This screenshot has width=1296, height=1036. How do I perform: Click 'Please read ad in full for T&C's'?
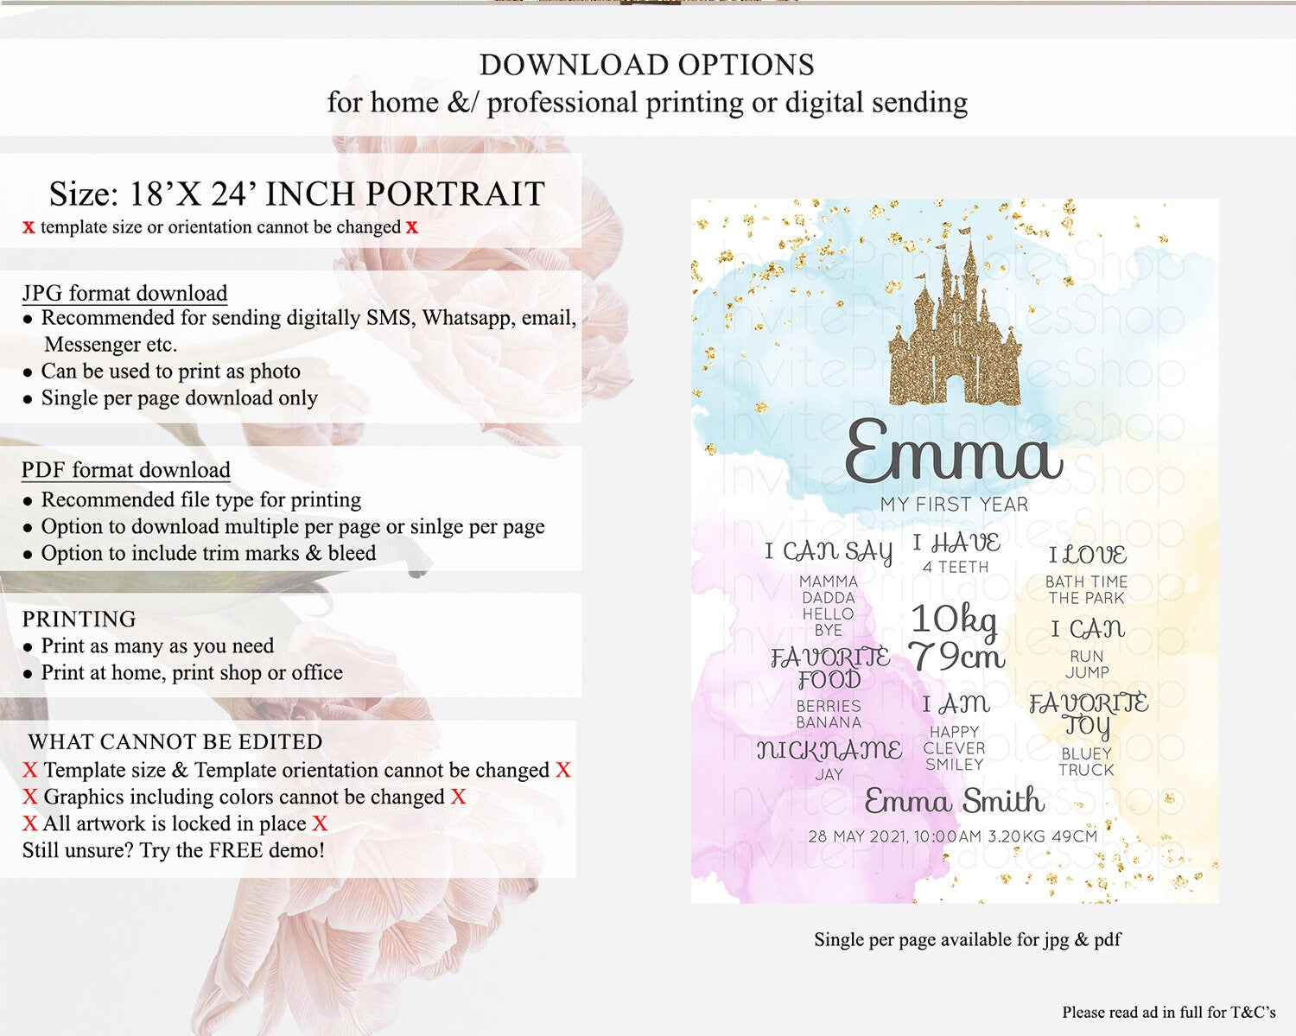(1168, 1012)
